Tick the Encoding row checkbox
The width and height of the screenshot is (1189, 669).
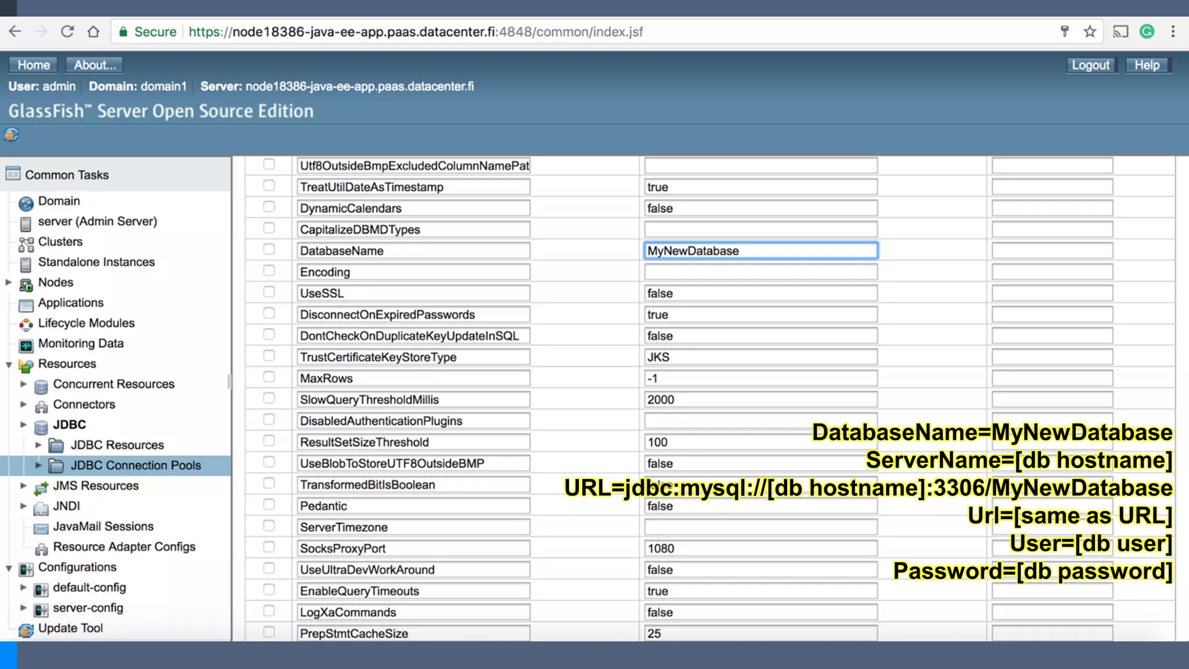point(269,270)
